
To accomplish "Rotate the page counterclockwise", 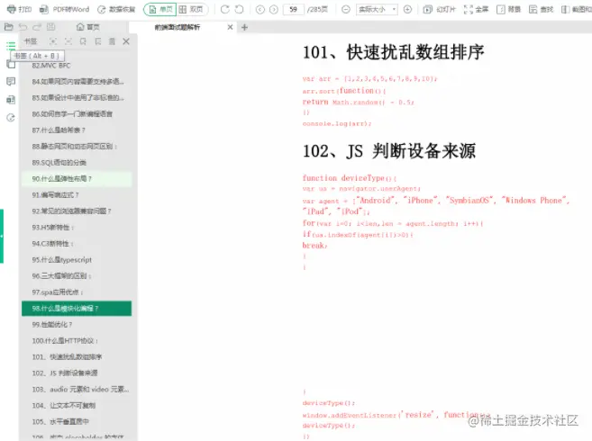I will point(240,9).
